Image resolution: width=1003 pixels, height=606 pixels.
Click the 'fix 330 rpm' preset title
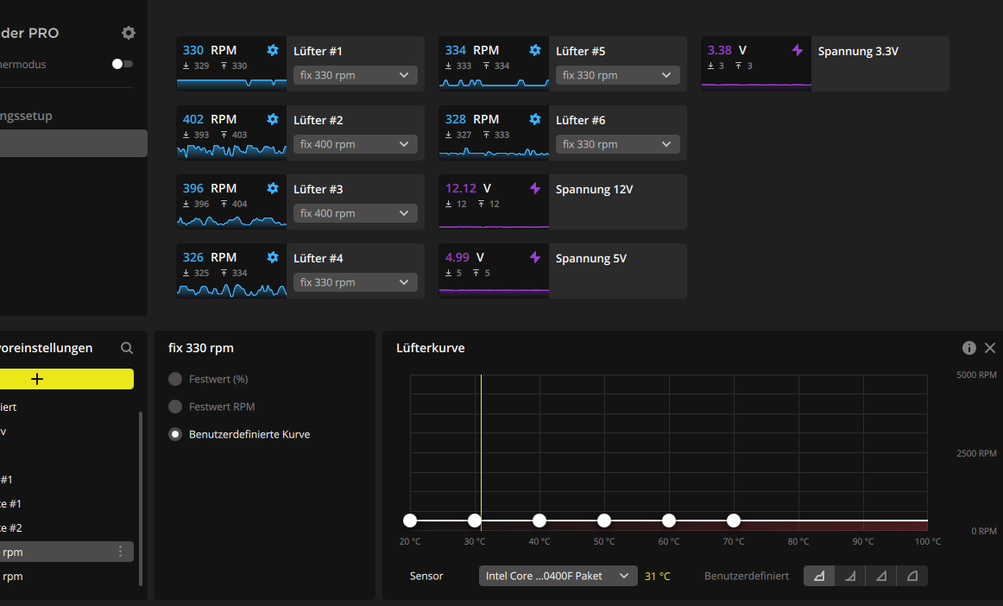201,348
